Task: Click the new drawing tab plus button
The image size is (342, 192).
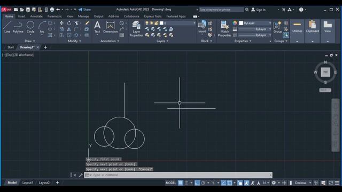Action: click(x=45, y=47)
